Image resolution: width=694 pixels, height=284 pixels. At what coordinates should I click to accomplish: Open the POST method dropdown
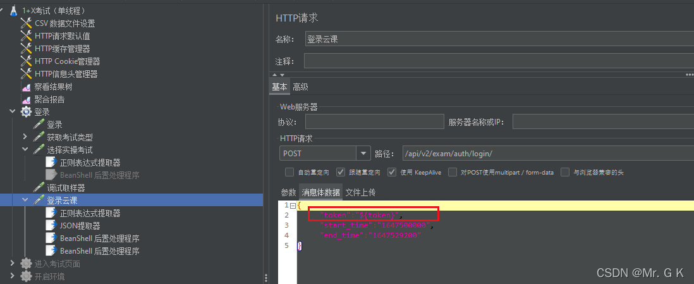click(363, 153)
